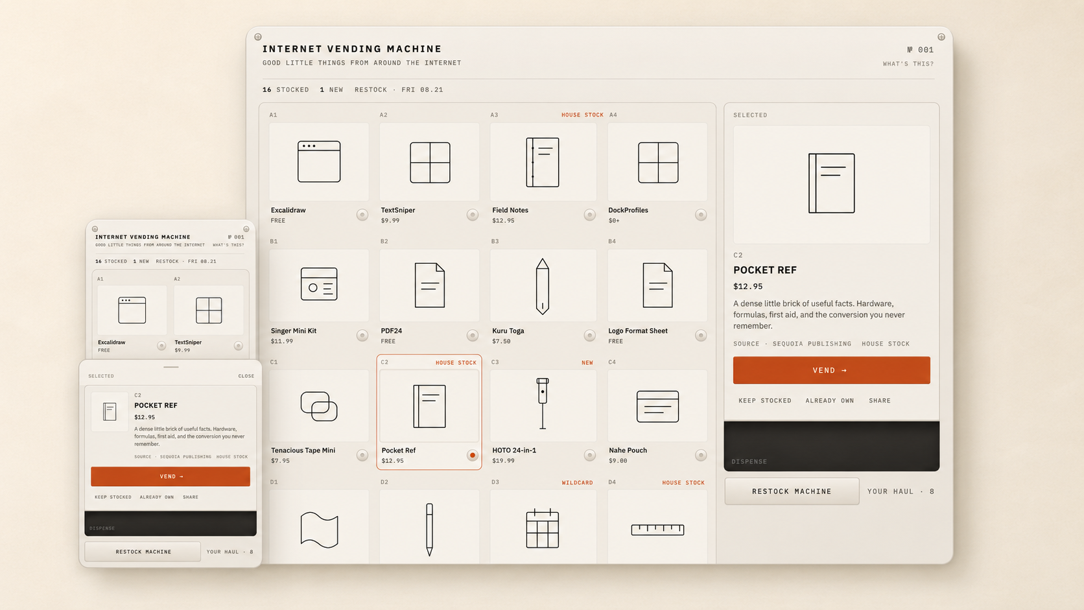Click the "16 Stocked" count in the desktop header

coord(286,89)
